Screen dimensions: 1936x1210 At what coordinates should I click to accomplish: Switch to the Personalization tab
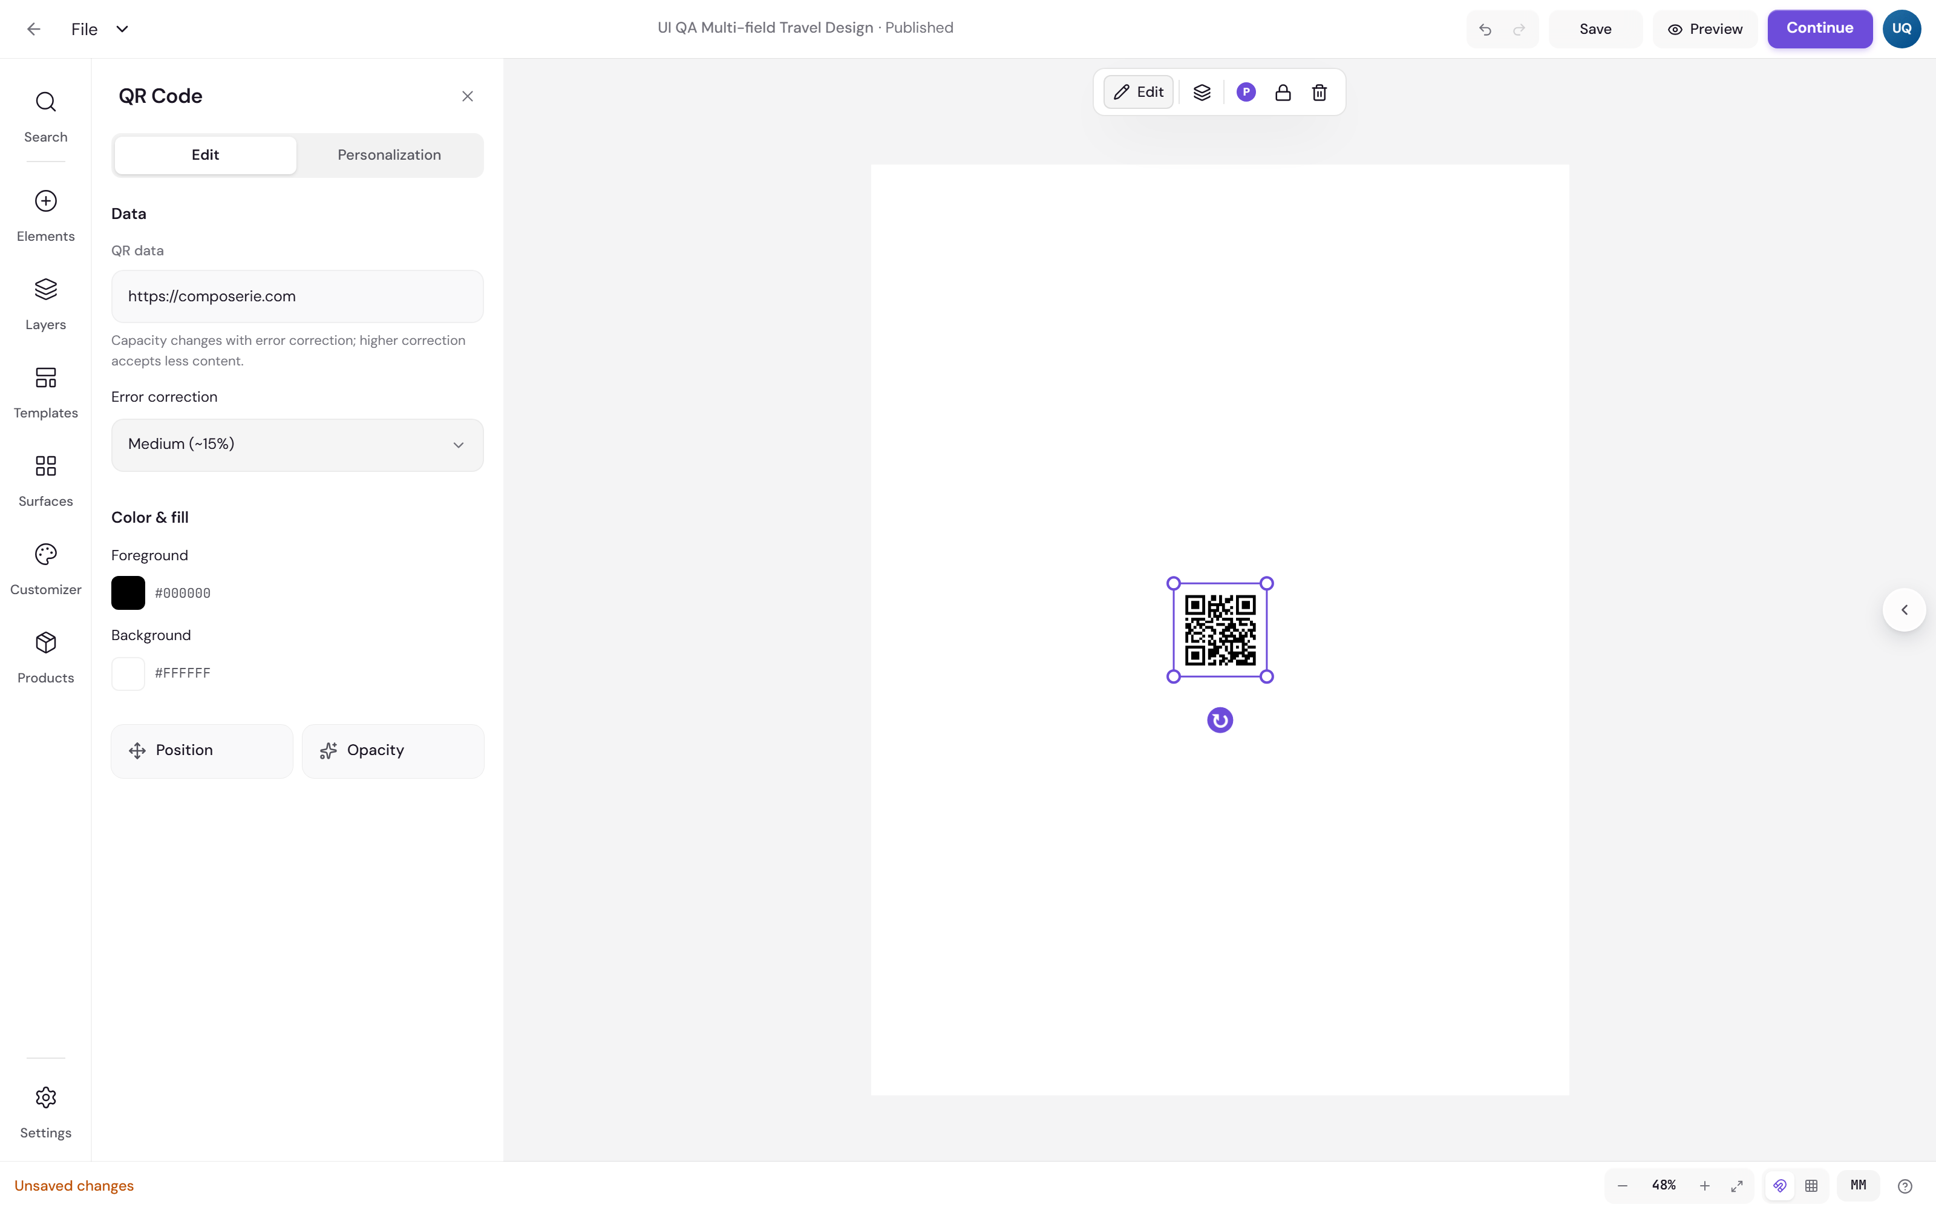(x=389, y=155)
